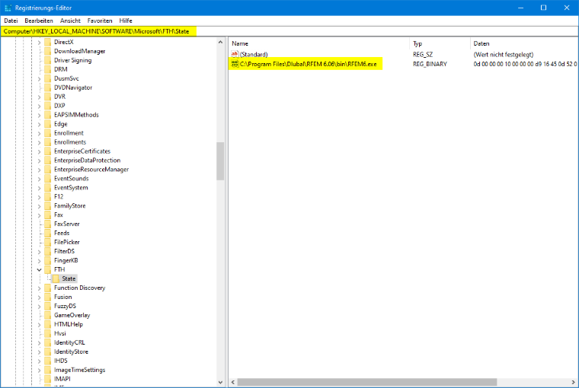Click the State subkey folder icon
Viewport: 579px width, 388px height.
pos(56,279)
